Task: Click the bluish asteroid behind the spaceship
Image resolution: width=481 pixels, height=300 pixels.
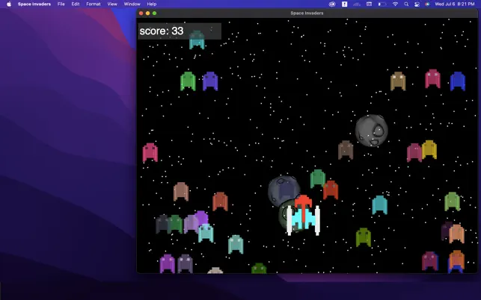Action: tap(284, 191)
